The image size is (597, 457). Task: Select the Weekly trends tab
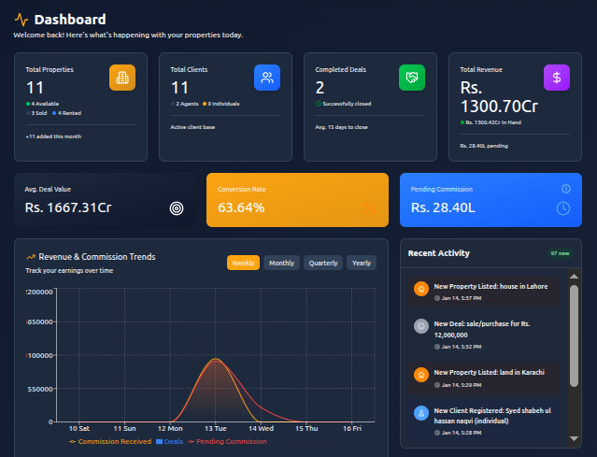click(243, 264)
